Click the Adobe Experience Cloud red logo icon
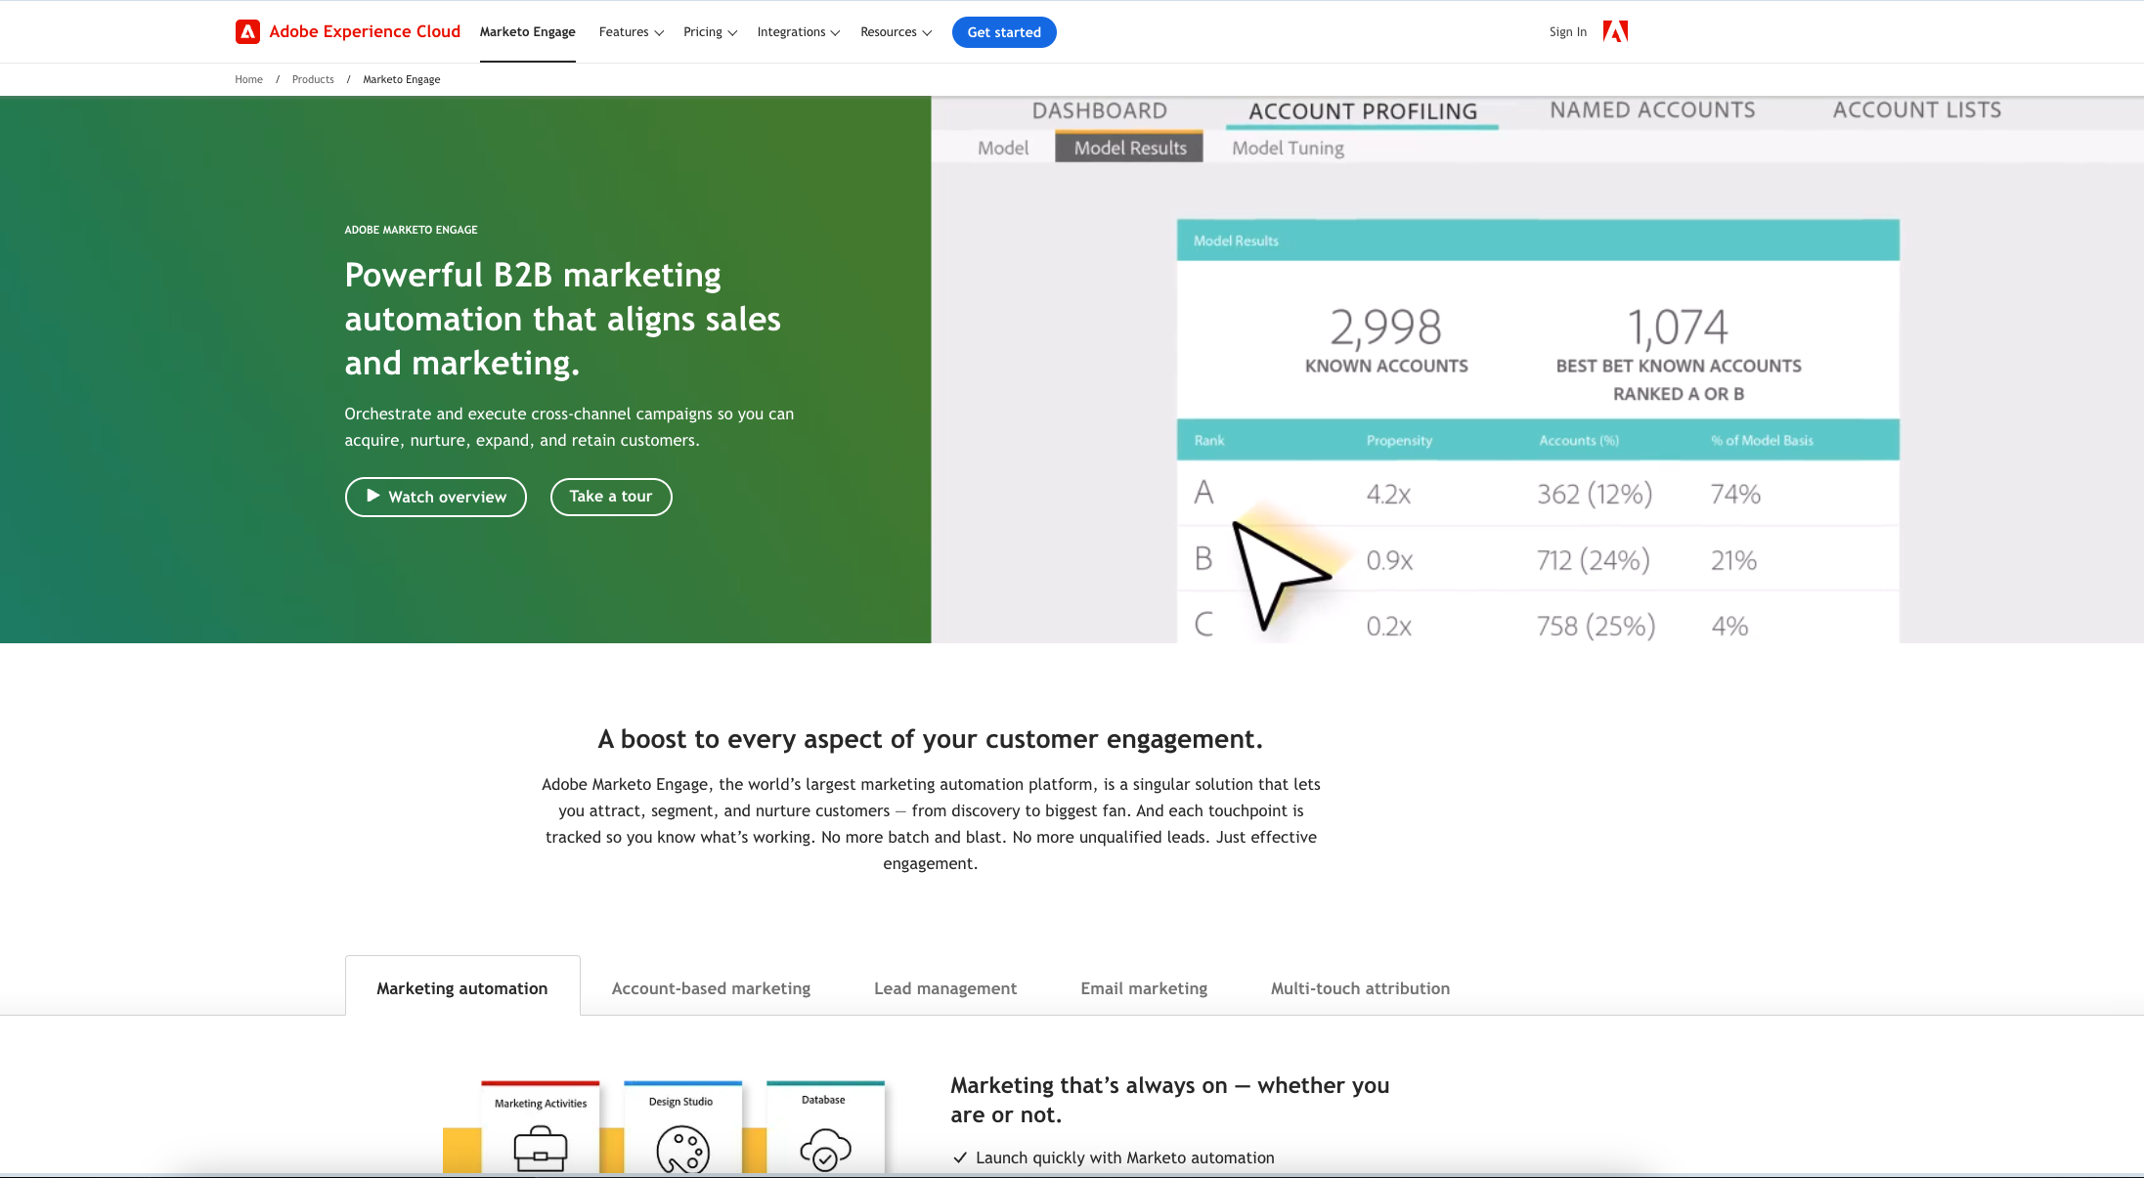 [x=247, y=31]
